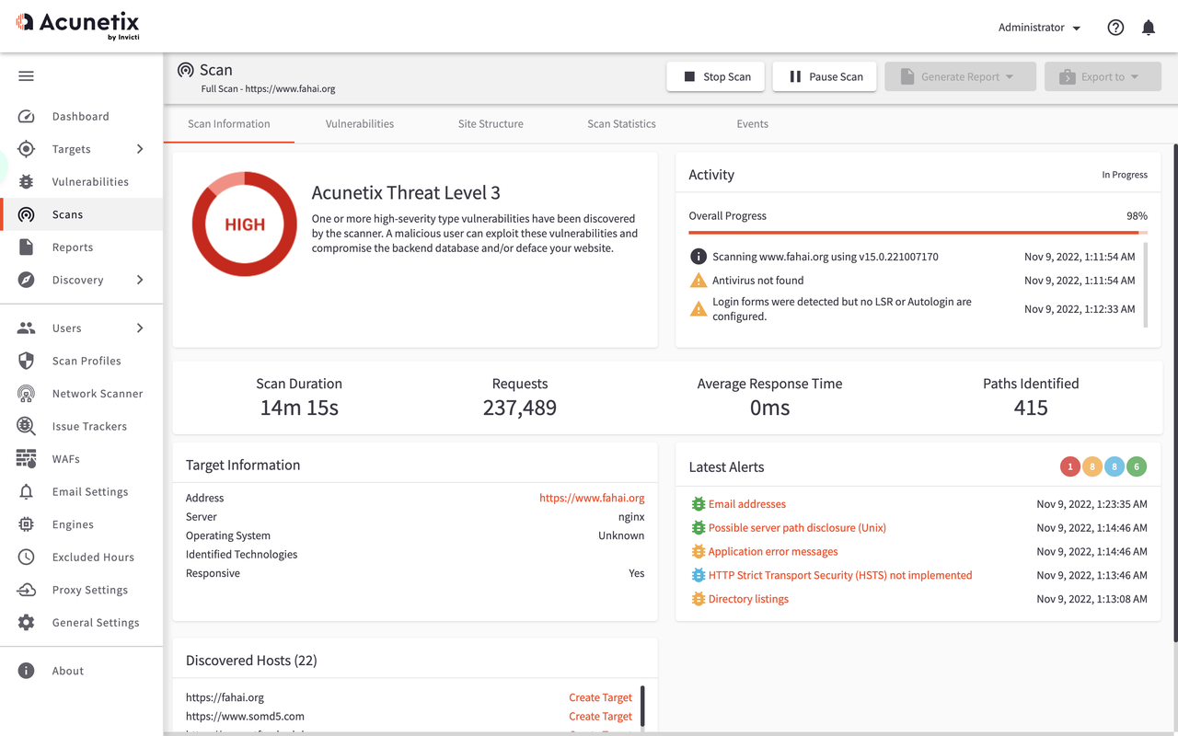Click the Email Settings bell icon
The width and height of the screenshot is (1178, 736).
(26, 492)
